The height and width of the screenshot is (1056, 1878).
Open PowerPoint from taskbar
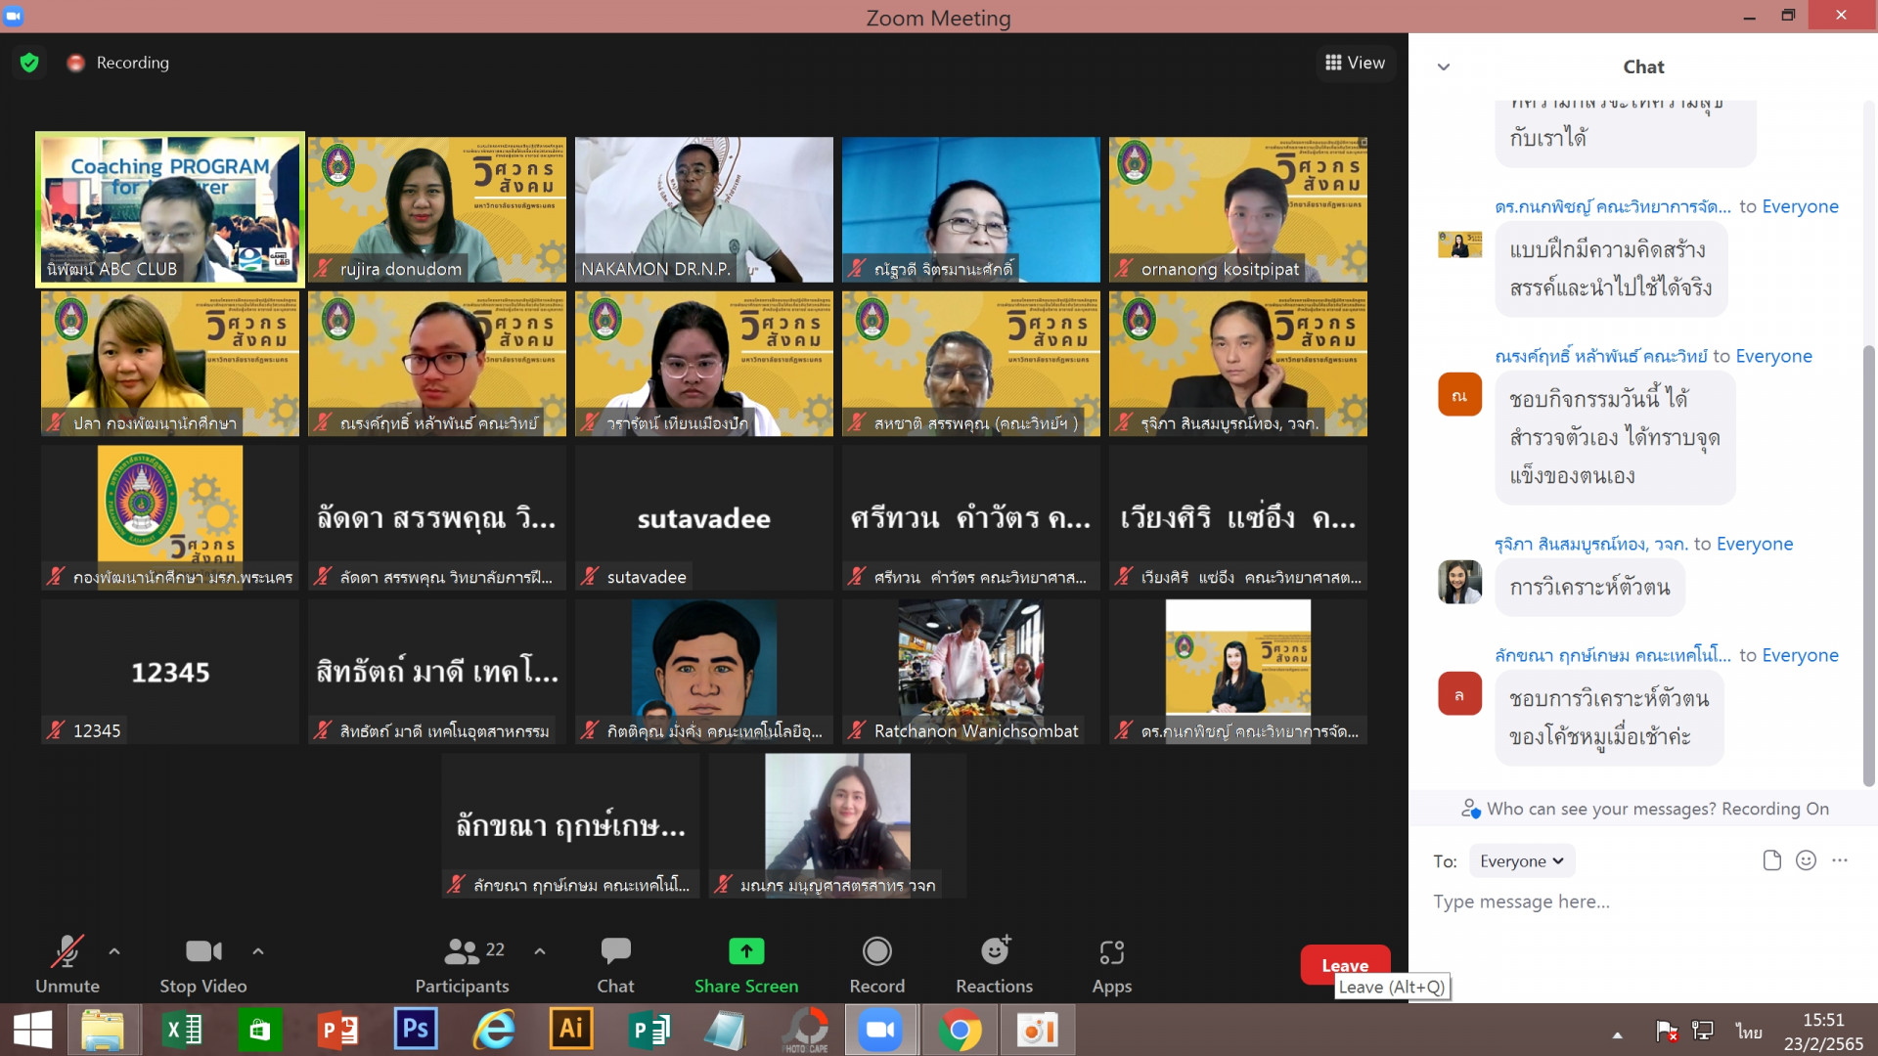tap(338, 1030)
